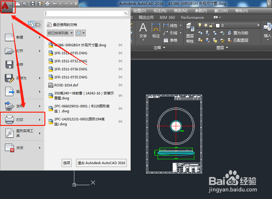Toggle recent documents view icon

pyautogui.click(x=31, y=24)
